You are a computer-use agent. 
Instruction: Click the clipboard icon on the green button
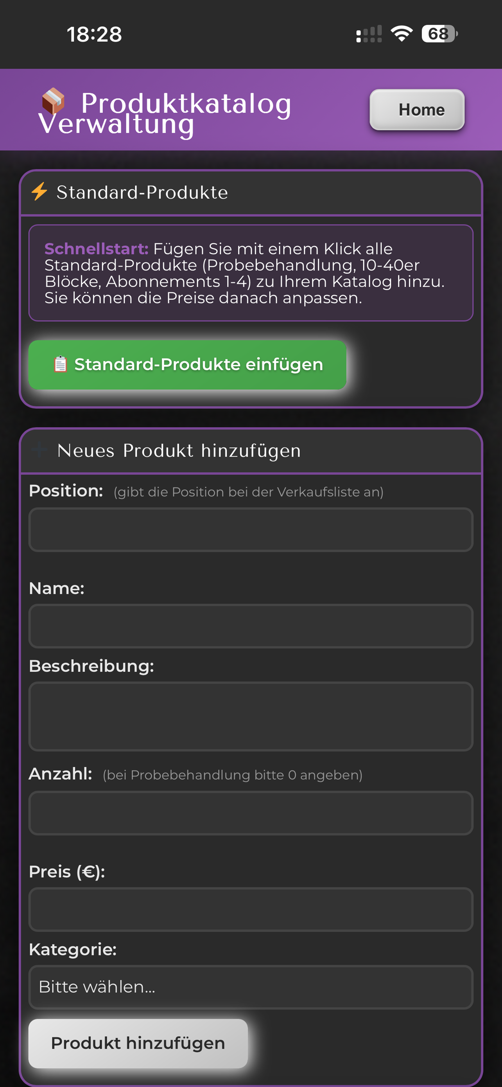click(61, 364)
